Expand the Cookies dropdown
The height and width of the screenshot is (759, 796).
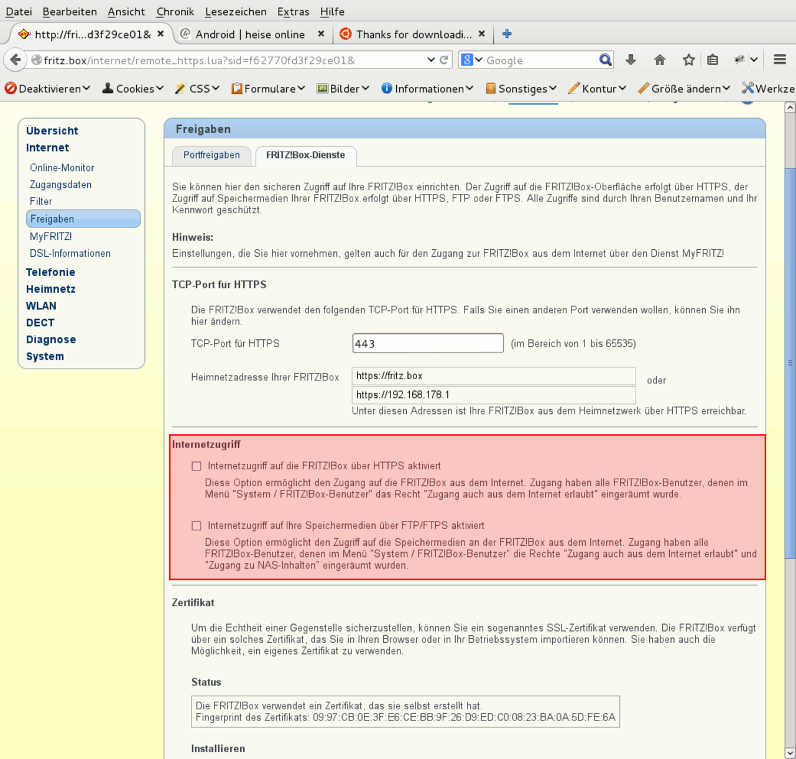[160, 88]
